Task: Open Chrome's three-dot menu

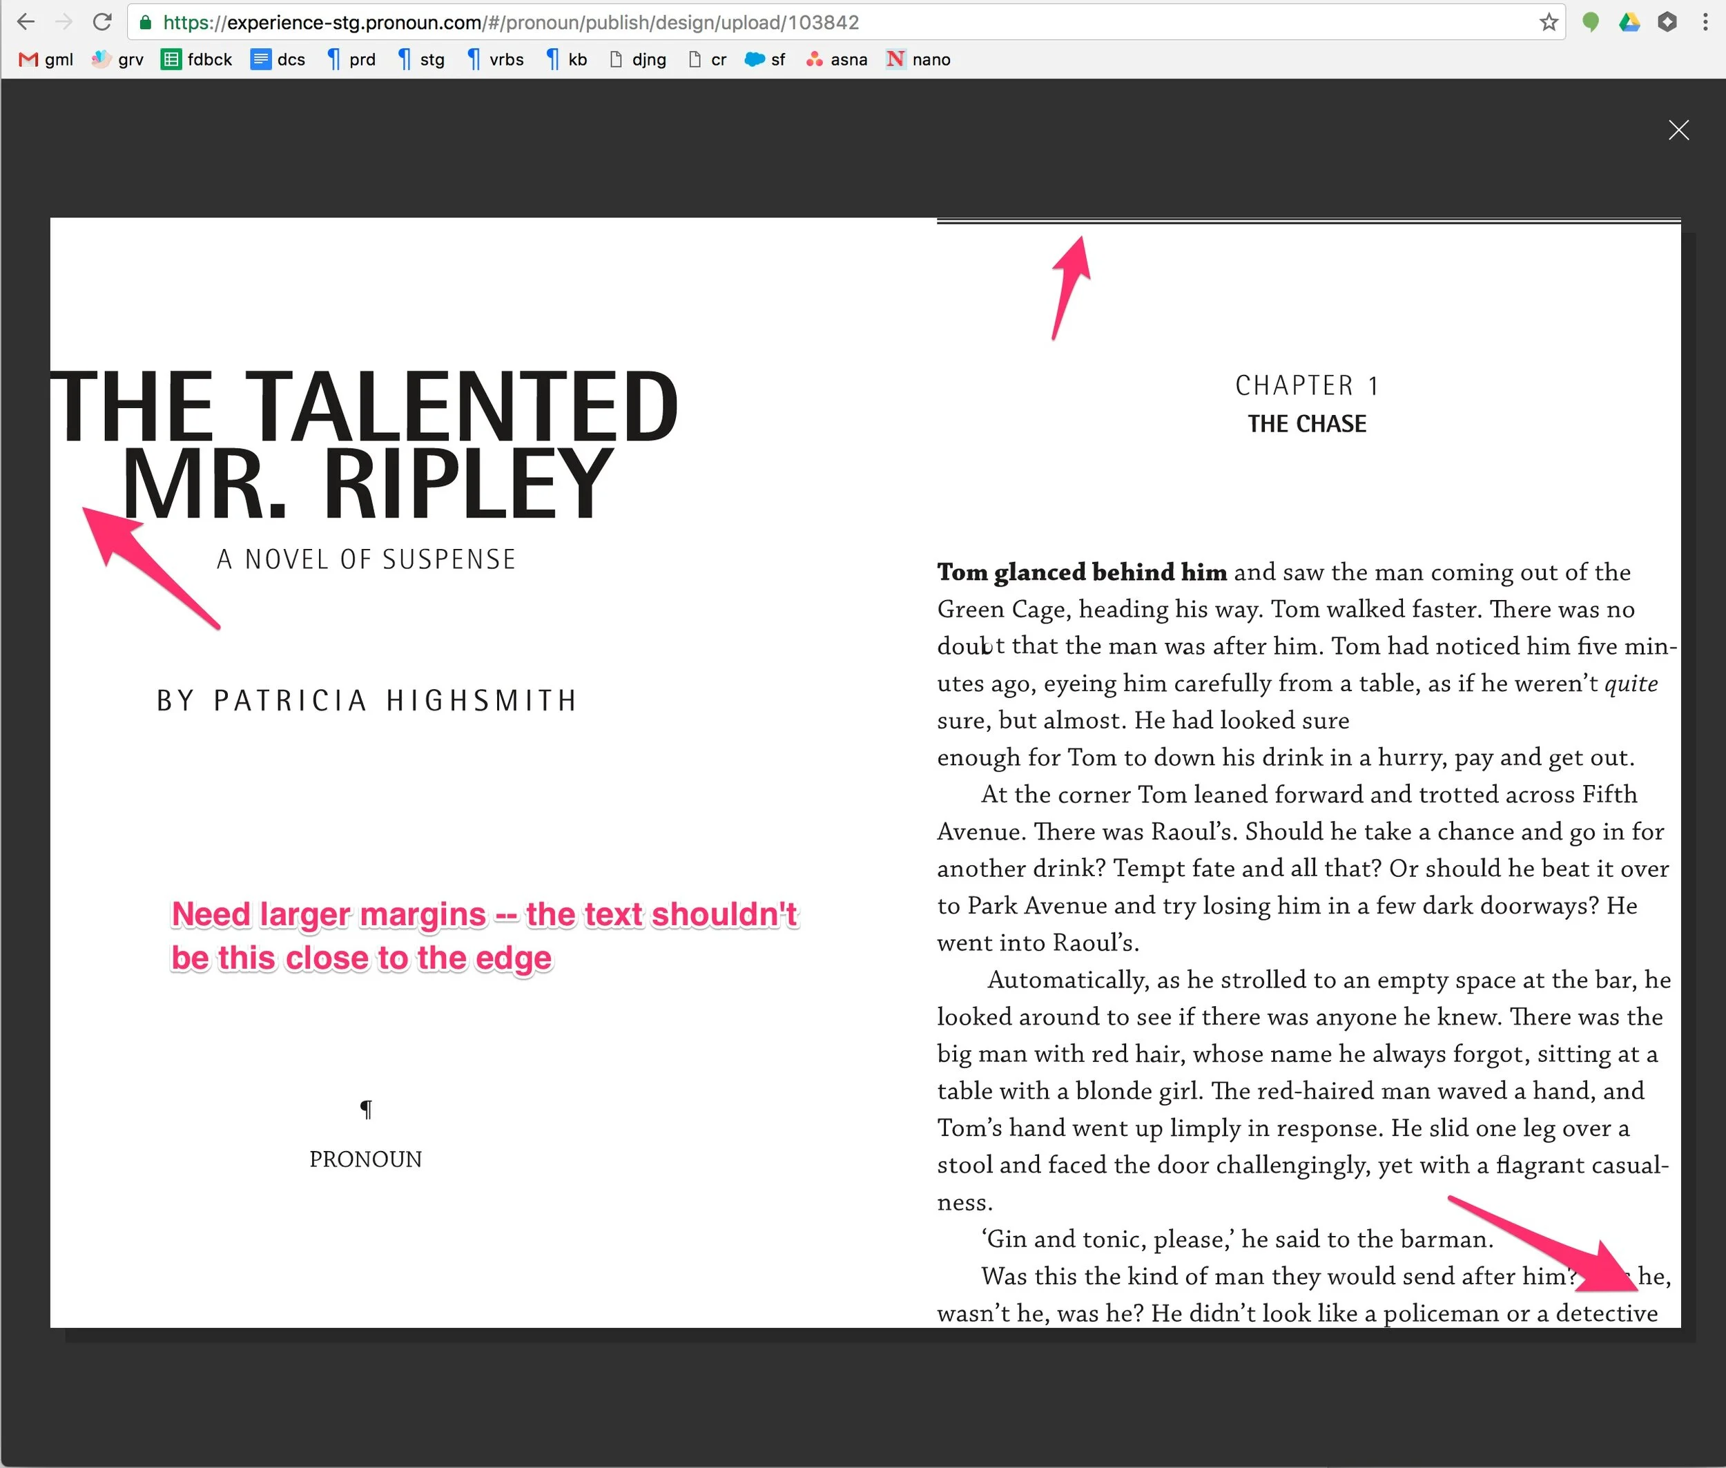Action: [1705, 21]
